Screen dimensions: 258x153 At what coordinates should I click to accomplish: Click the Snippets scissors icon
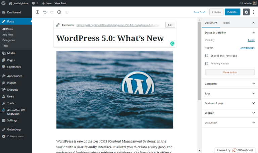click(4, 90)
